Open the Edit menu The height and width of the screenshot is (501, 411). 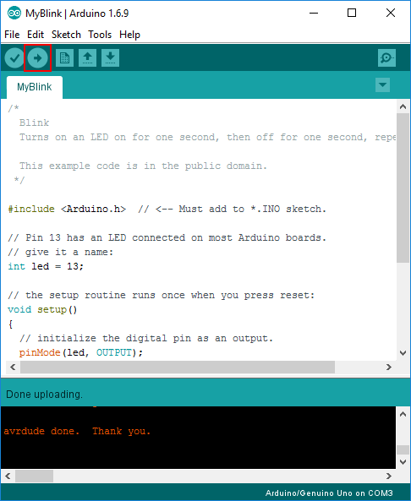[36, 34]
